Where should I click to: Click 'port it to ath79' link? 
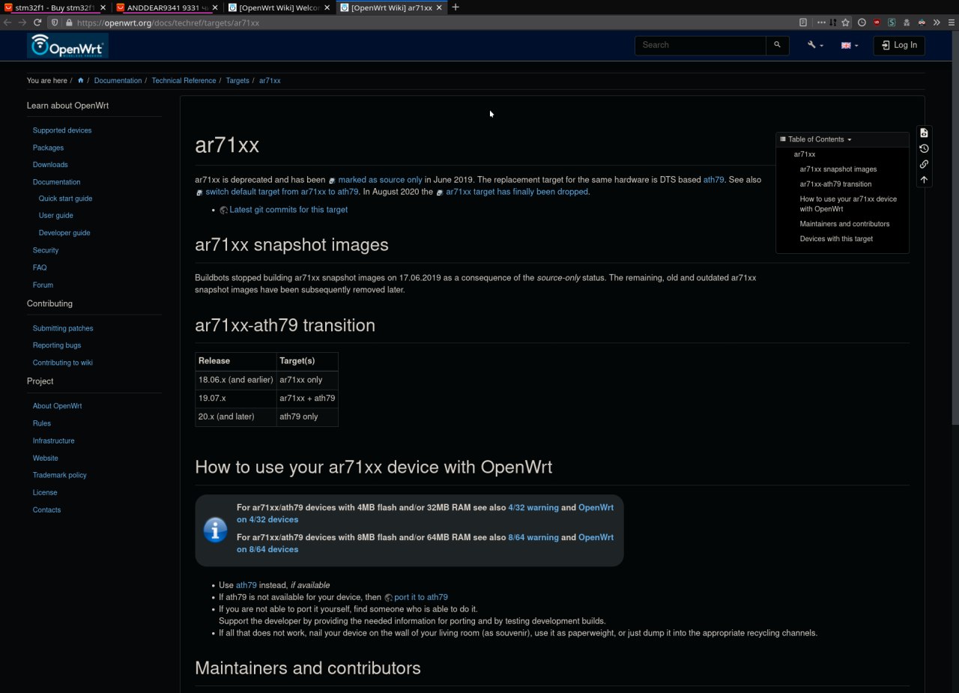coord(421,597)
